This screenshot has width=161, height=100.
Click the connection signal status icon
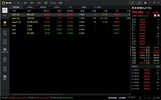154,98
